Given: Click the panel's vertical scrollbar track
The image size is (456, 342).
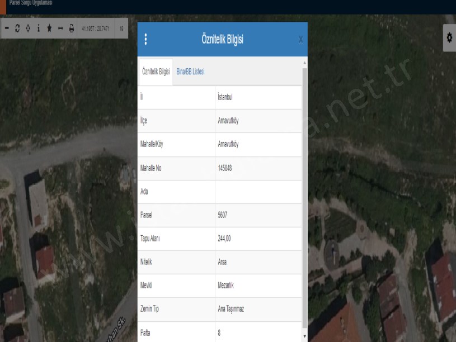Looking at the screenshot, I should pyautogui.click(x=304, y=196).
